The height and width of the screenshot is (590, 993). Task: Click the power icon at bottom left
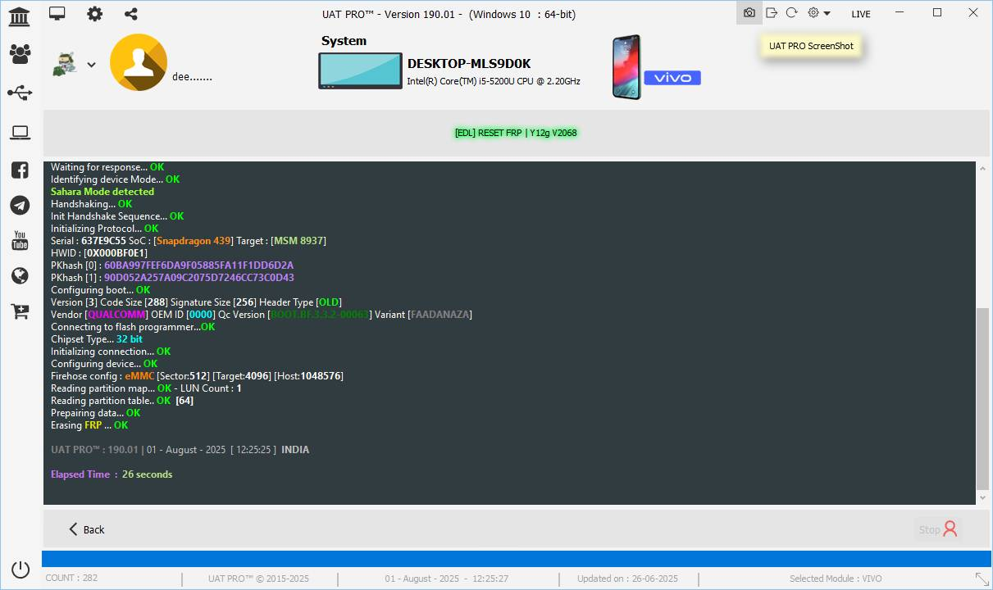pyautogui.click(x=20, y=570)
